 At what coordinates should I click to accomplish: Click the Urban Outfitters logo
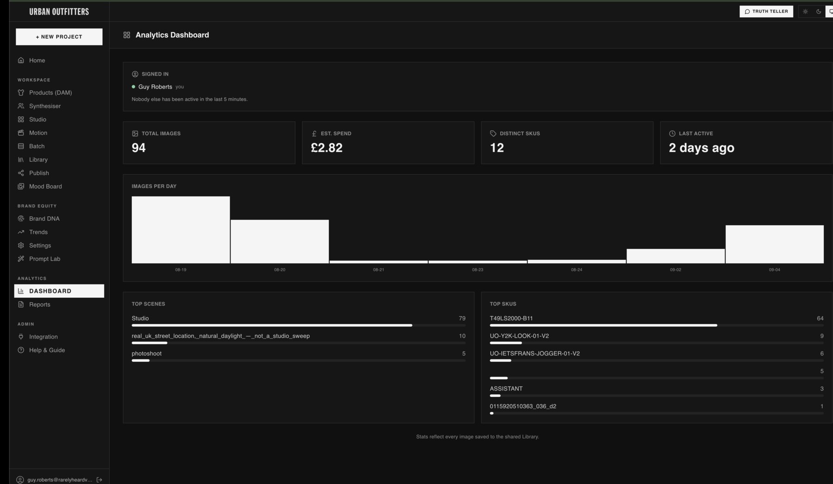pos(59,12)
